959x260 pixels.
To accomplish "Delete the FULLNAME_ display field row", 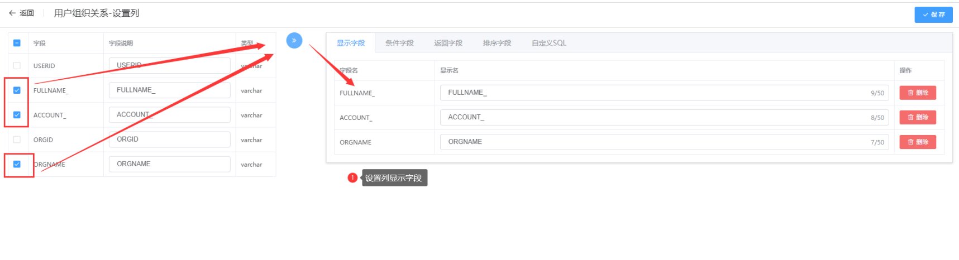I will (918, 93).
